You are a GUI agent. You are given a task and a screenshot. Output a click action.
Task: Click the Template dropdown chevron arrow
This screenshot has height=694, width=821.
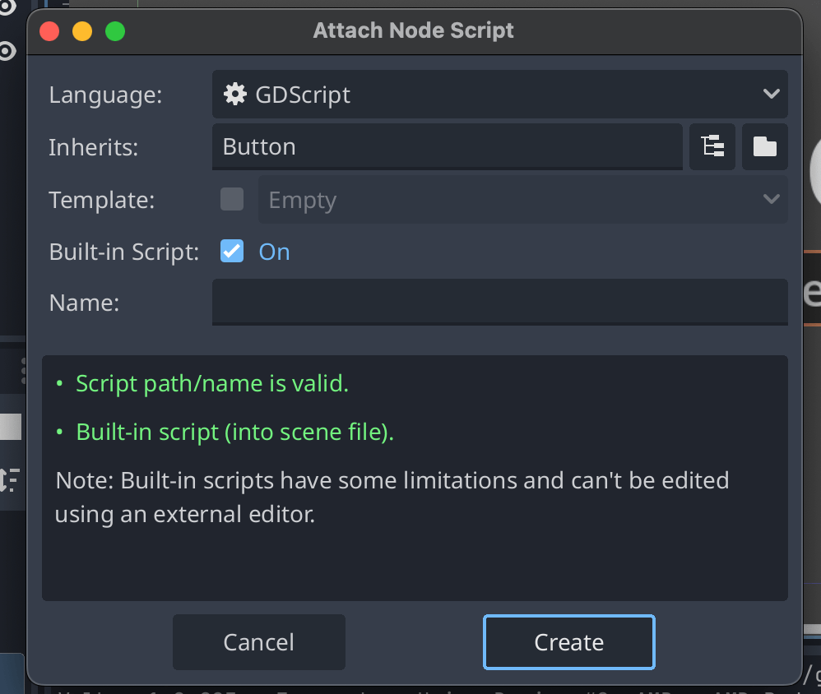(x=772, y=199)
